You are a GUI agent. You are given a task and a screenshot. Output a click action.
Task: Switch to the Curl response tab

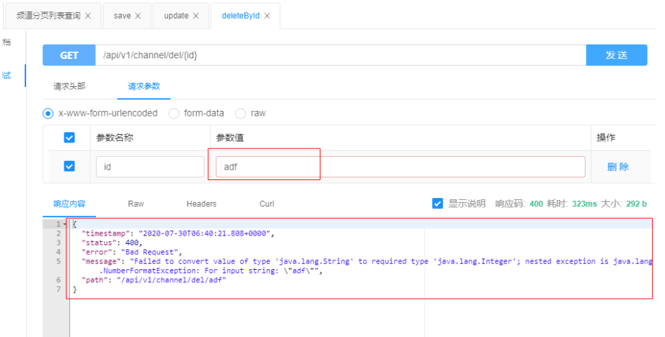267,203
